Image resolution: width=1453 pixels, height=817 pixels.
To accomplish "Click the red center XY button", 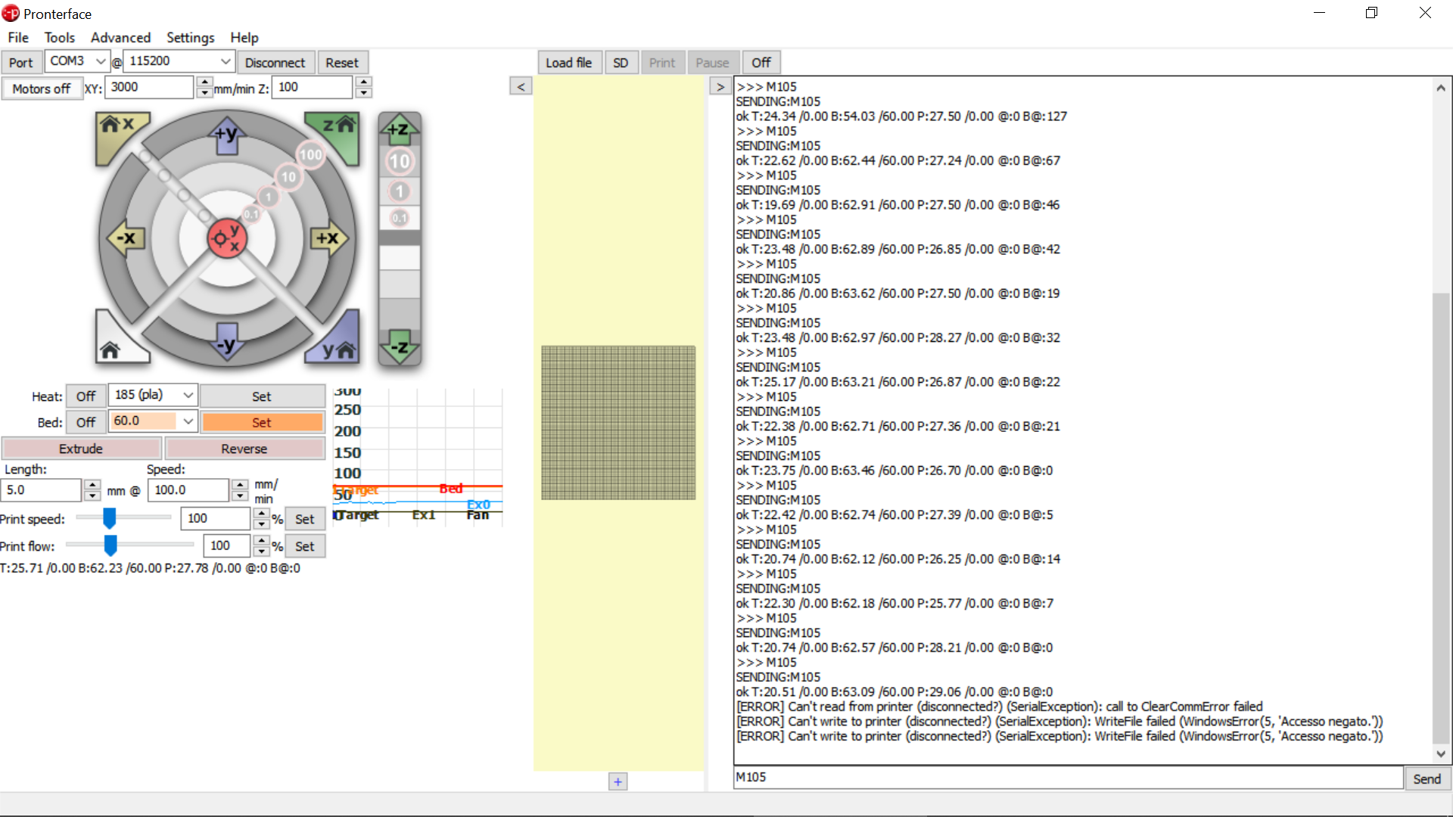I will click(x=226, y=239).
